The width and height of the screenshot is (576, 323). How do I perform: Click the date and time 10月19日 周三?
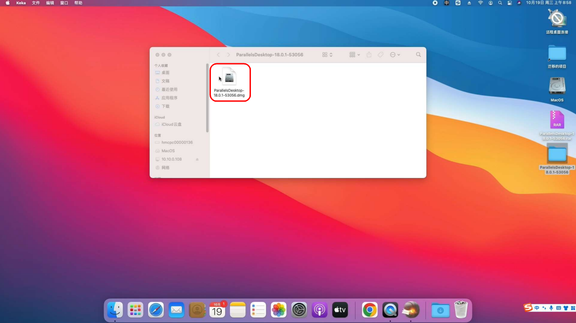tap(549, 3)
